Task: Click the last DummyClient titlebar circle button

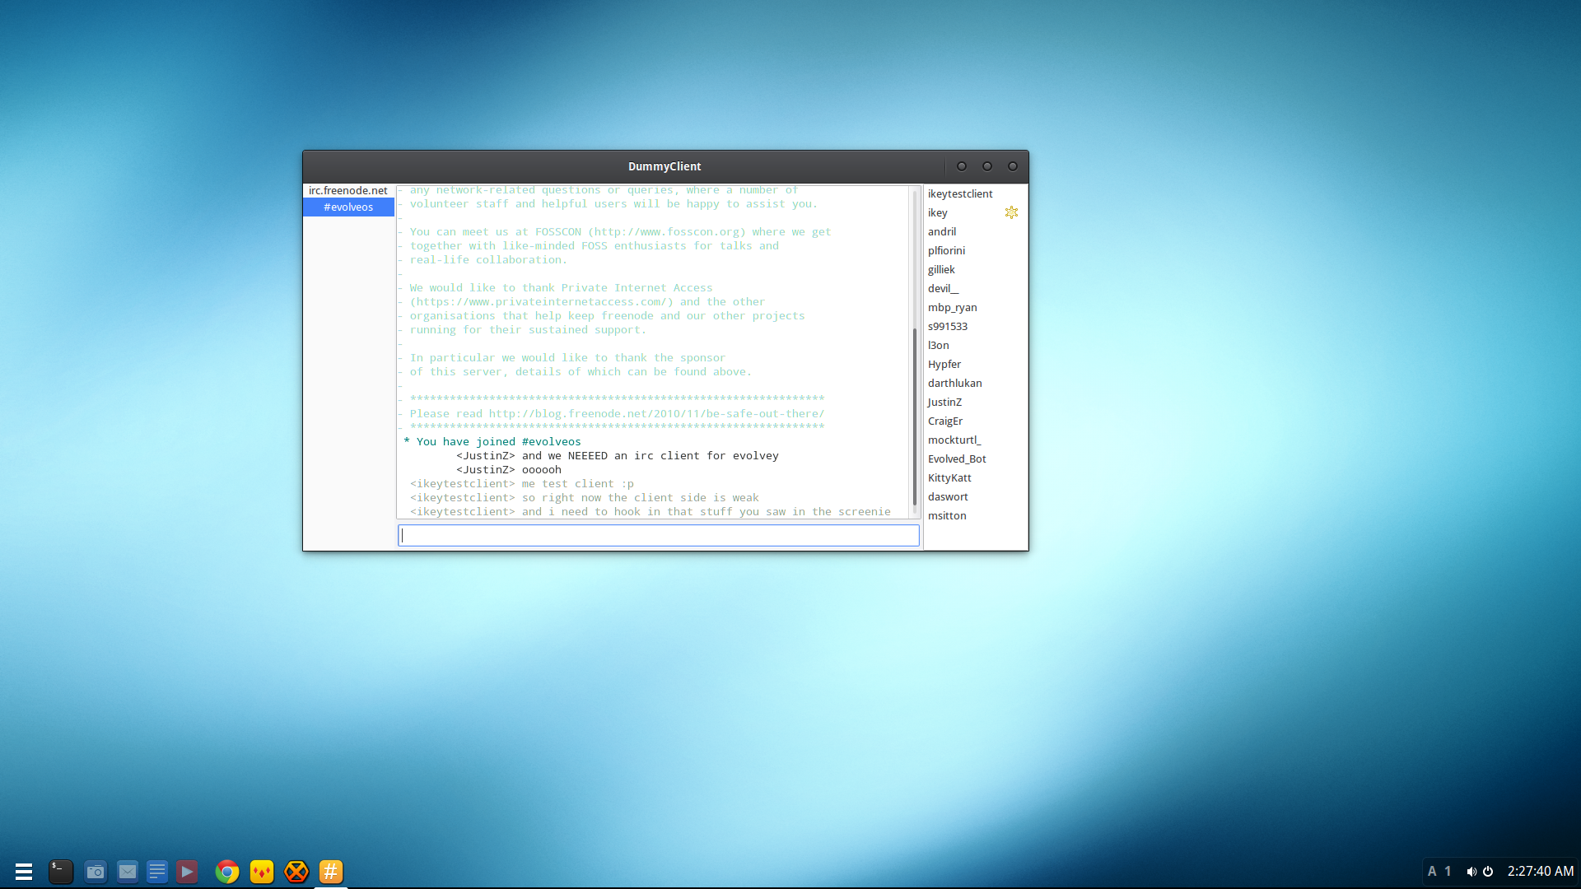Action: pyautogui.click(x=1013, y=166)
